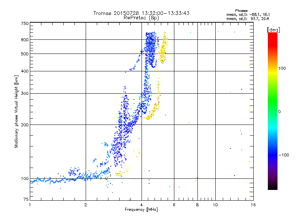Click the y-axis label '75'
Screen dimensions: 298x223
pos(26,199)
